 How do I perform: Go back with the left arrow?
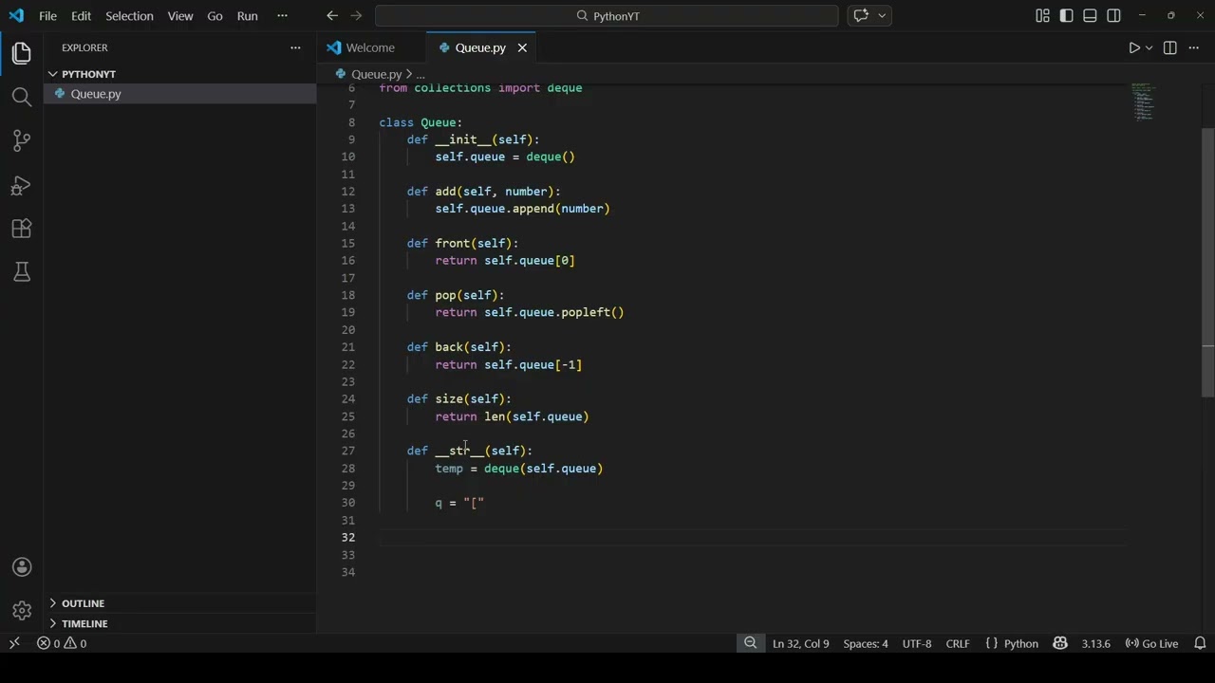[x=332, y=15]
